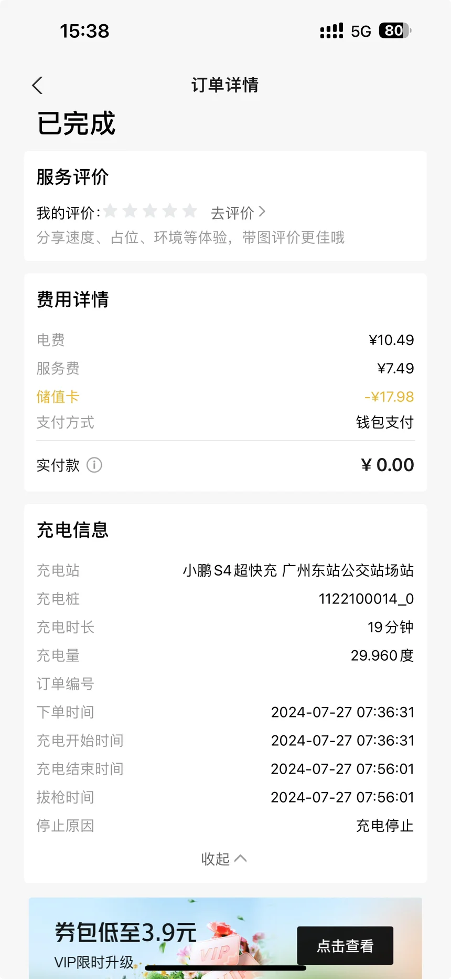Screen dimensions: 451x979
Task: Give a five-star rating
Action: 190,211
